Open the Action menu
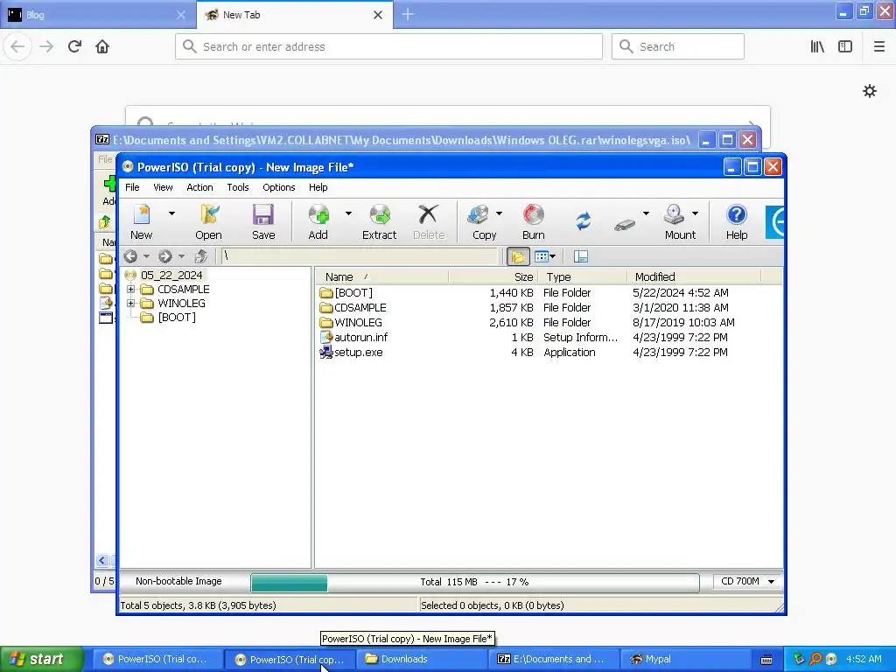 pyautogui.click(x=199, y=187)
